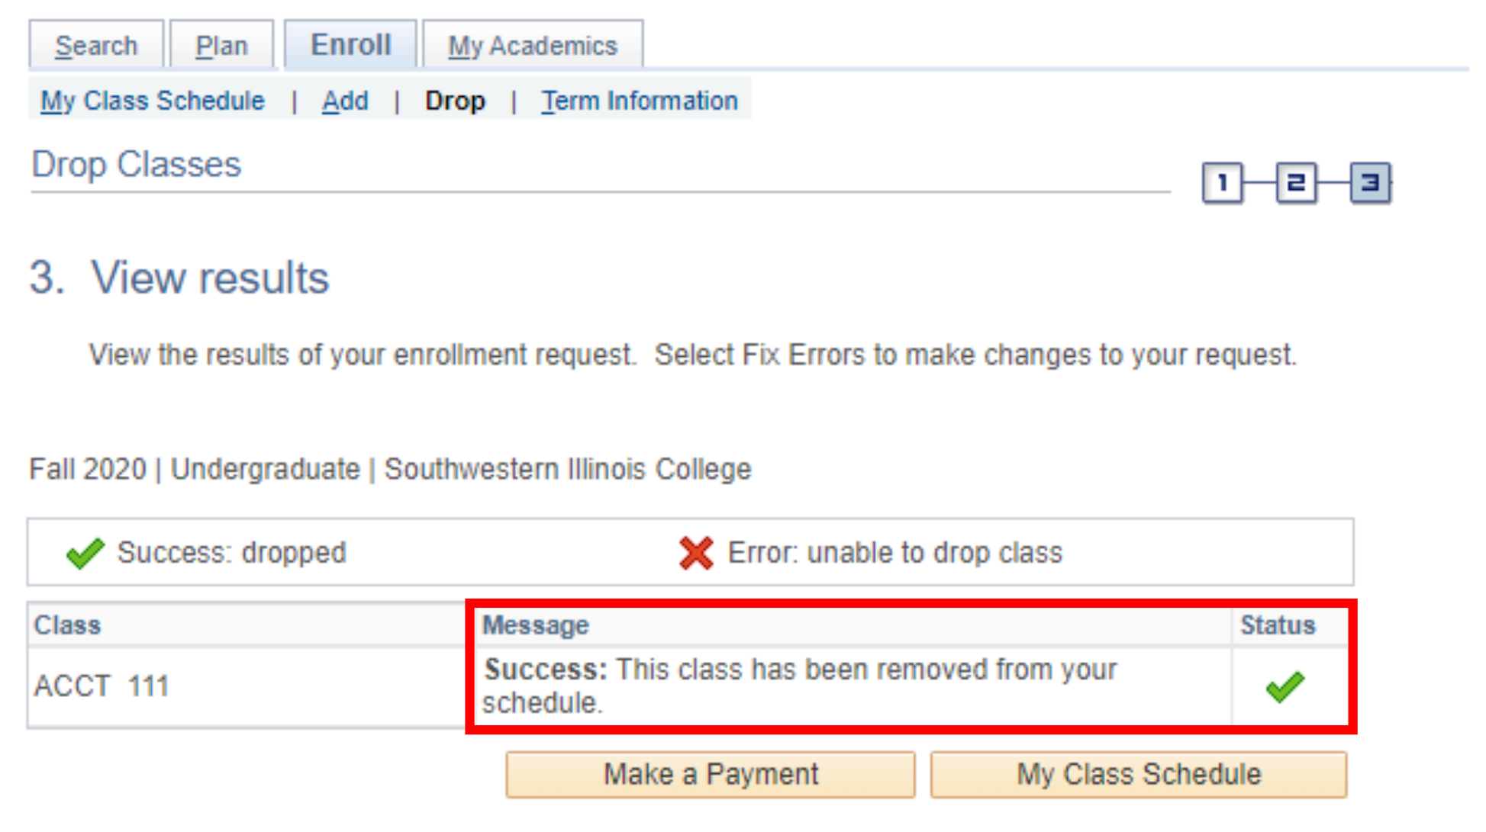Click the green checkmark next to Success: dropped

[84, 552]
